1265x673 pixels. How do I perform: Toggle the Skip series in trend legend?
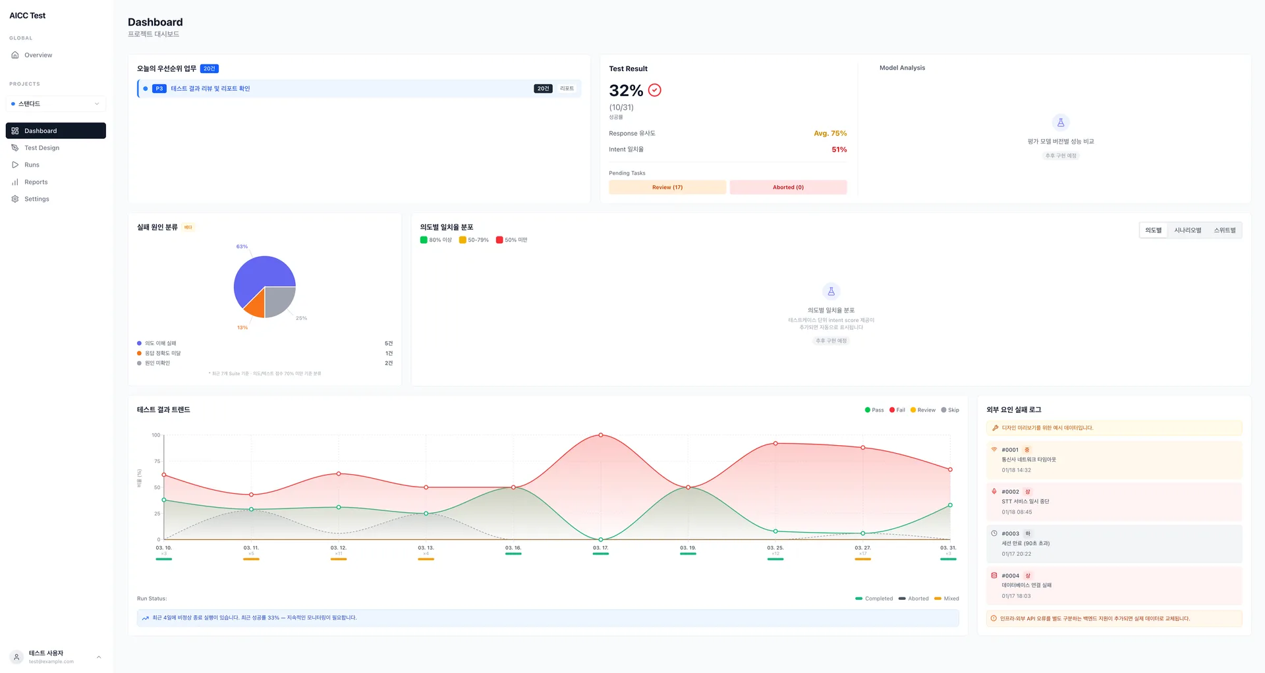pos(950,410)
